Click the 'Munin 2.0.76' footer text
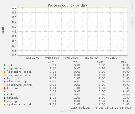This screenshot has width=135, height=114. click(x=67, y=111)
